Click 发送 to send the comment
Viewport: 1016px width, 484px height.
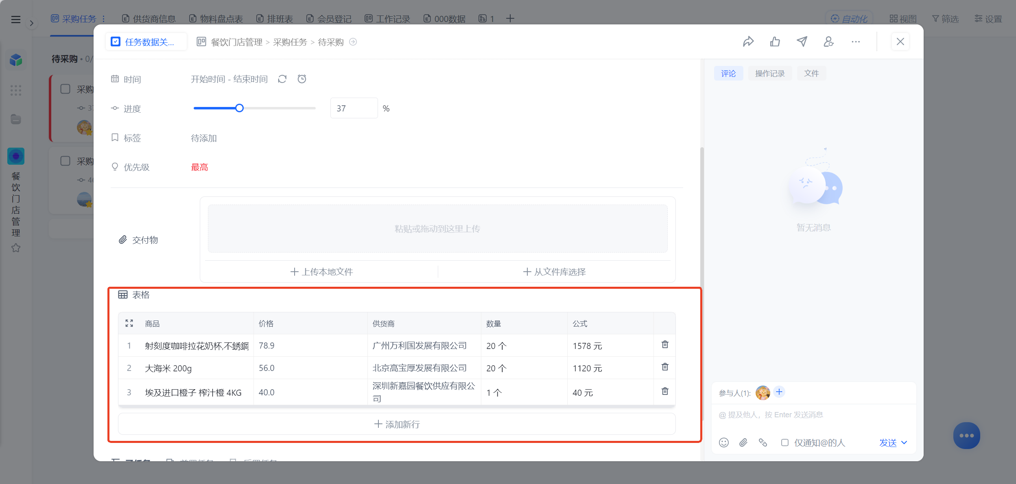[888, 443]
